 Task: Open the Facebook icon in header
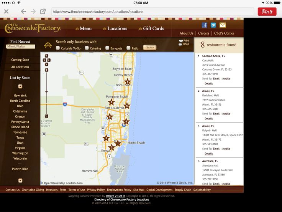(x=204, y=25)
